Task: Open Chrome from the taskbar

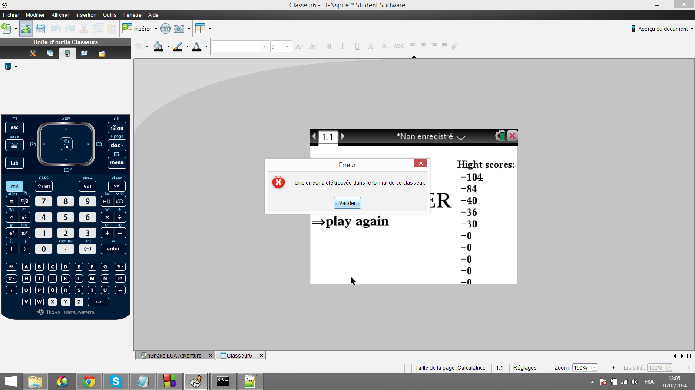Action: (x=89, y=381)
